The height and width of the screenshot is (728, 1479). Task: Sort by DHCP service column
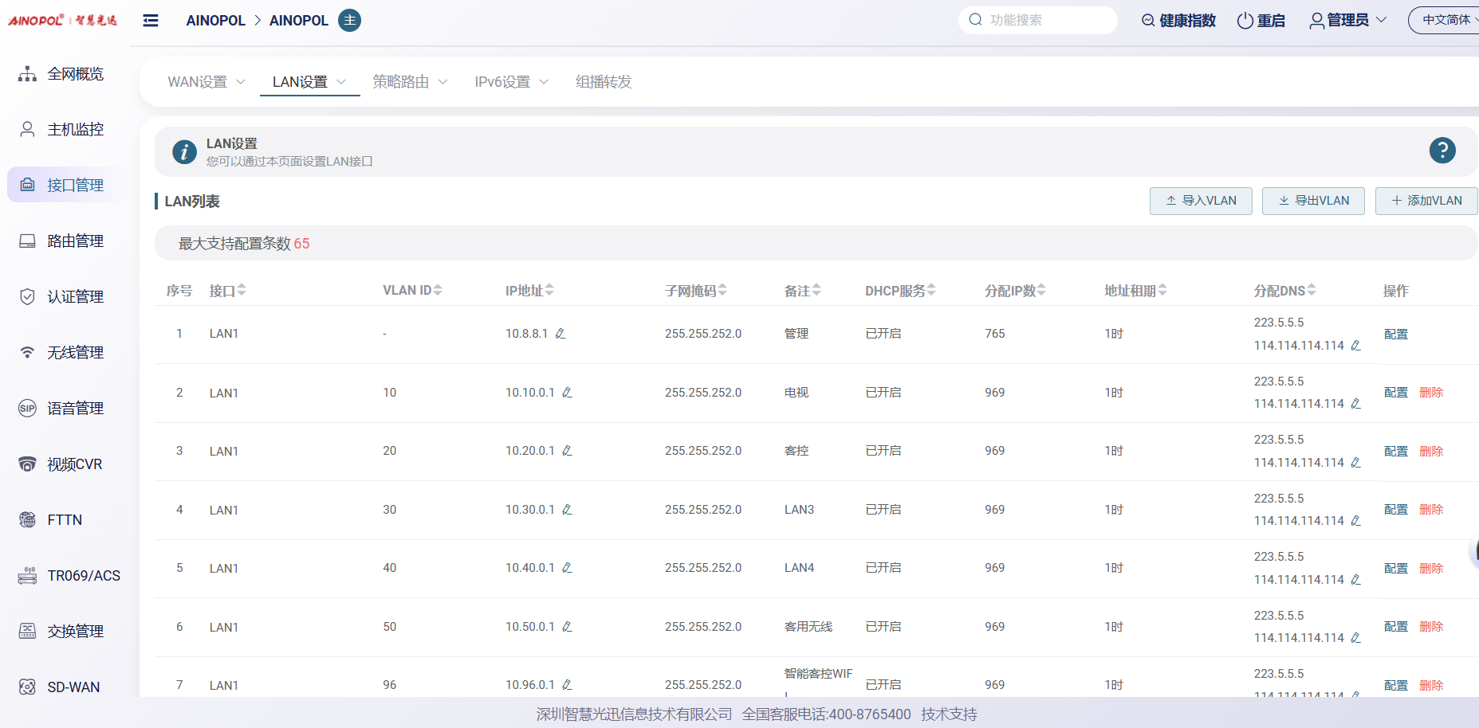[931, 291]
